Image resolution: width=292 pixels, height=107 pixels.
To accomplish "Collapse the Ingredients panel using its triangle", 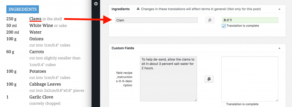I will click(279, 9).
